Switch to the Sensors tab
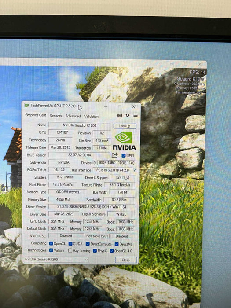 click(x=56, y=116)
